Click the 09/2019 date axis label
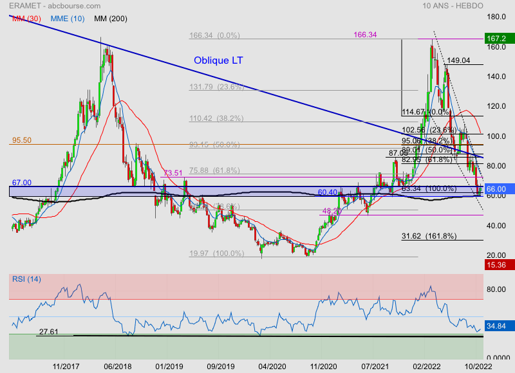The width and height of the screenshot is (515, 373). coord(221,367)
